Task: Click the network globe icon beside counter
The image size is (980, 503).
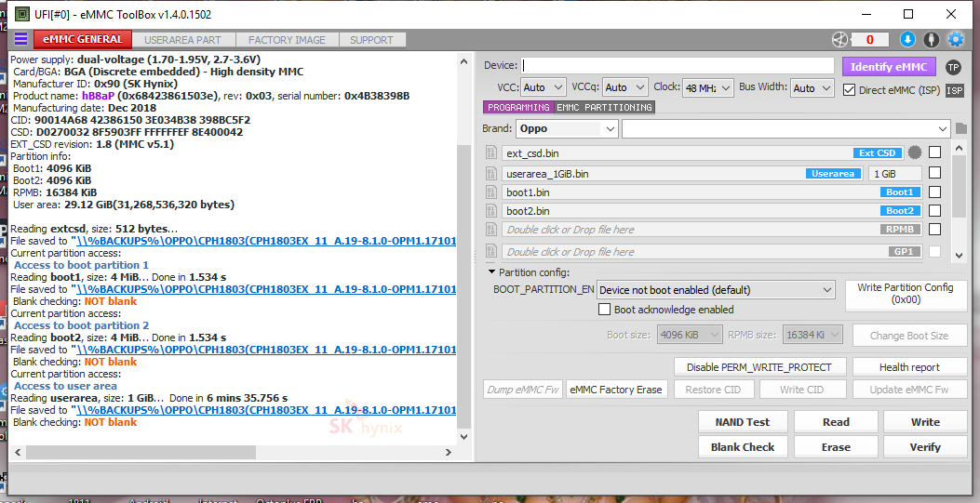Action: pos(839,39)
